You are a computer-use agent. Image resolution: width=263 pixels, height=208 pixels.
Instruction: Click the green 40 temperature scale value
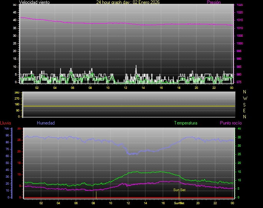tap(239, 129)
